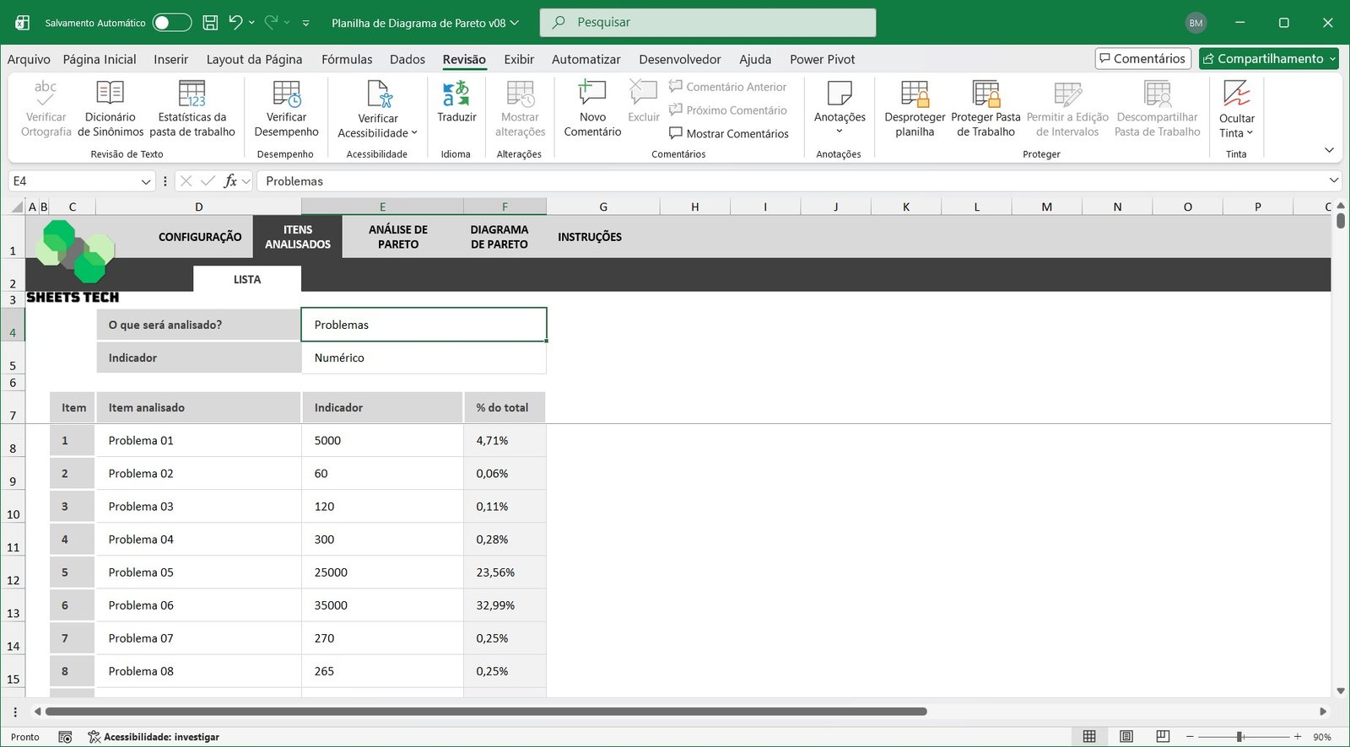Switch to Page Layout view in status bar
The height and width of the screenshot is (747, 1350).
click(1126, 737)
